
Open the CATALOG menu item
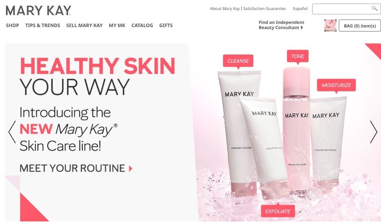pos(142,25)
